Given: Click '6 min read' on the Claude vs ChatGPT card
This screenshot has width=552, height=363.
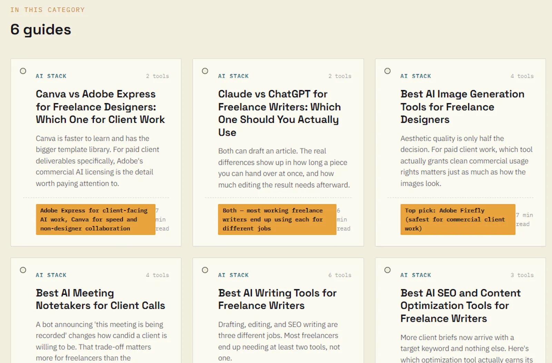Looking at the screenshot, I should 344,219.
